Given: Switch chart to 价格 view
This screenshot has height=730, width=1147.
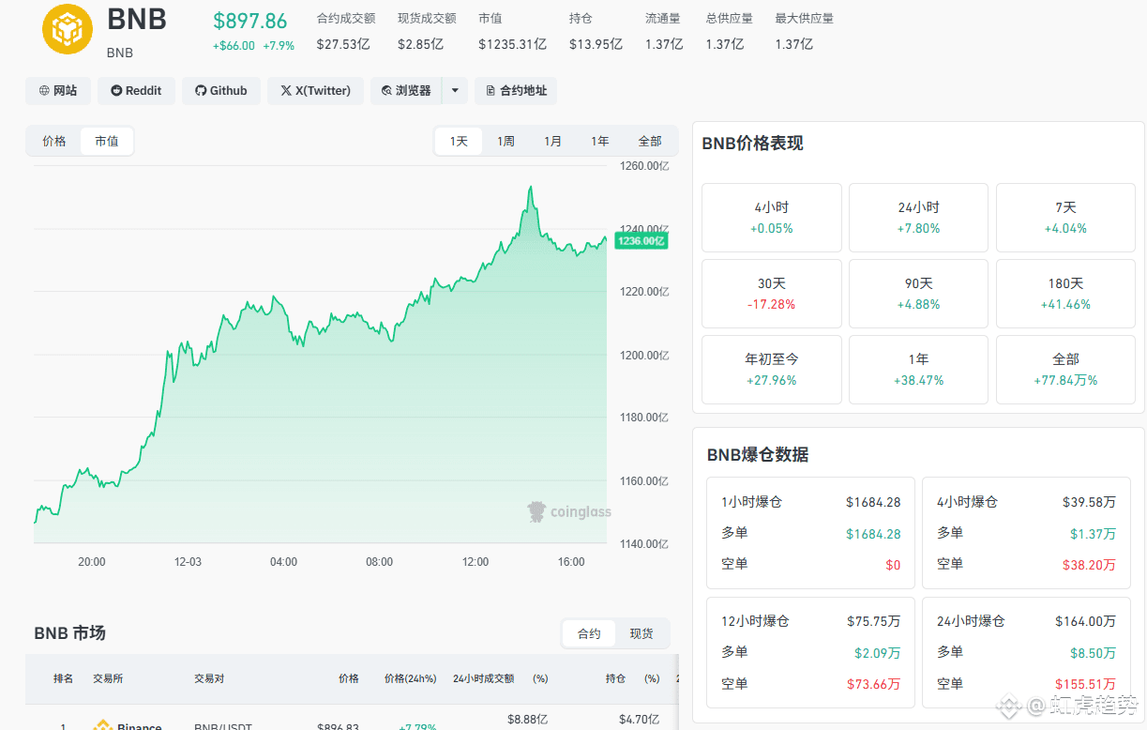Looking at the screenshot, I should click(54, 142).
